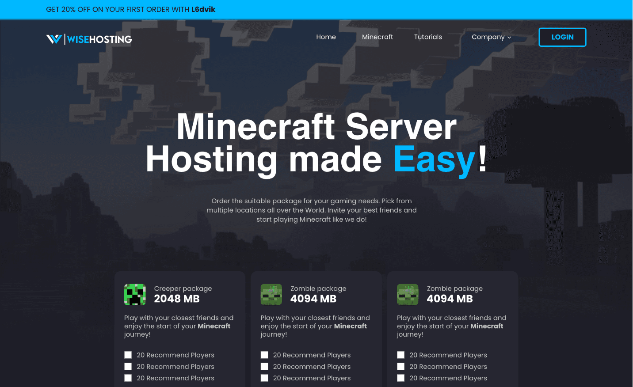Click right card's 4094 MB title
The image size is (633, 387).
450,299
